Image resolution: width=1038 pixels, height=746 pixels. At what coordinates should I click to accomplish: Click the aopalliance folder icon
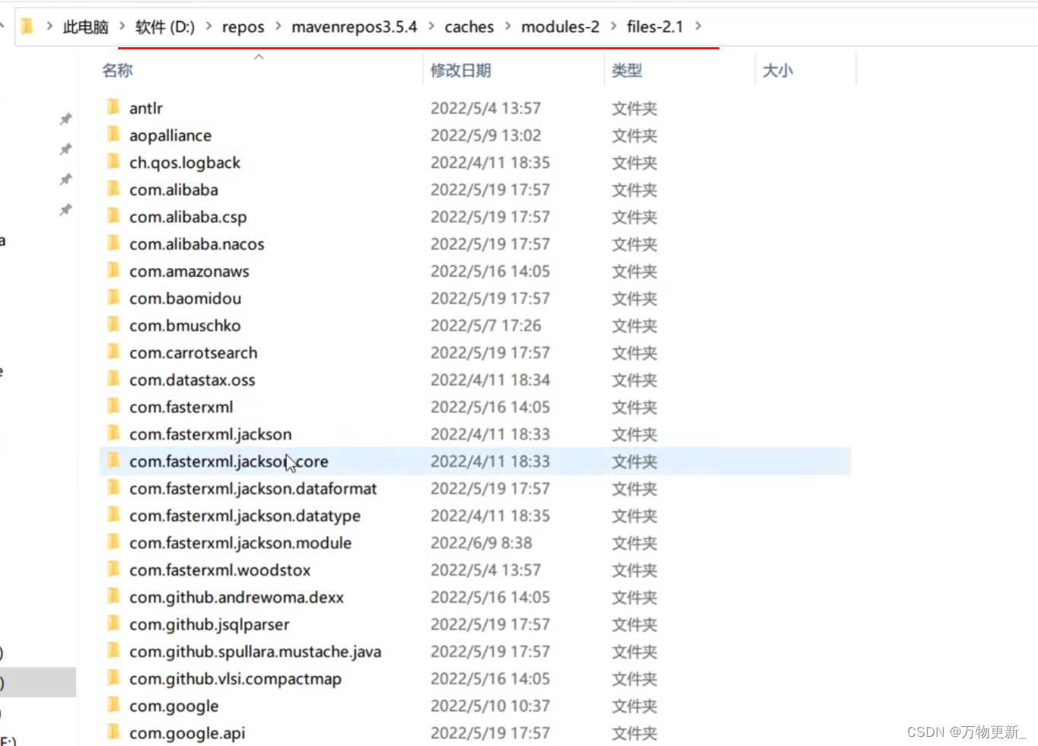pos(113,135)
